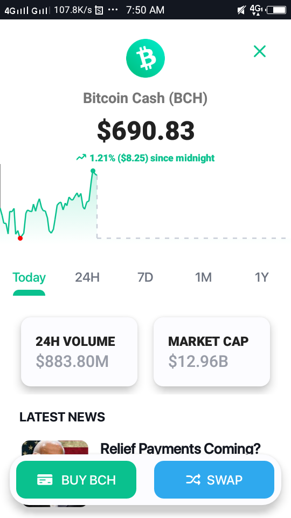Image resolution: width=291 pixels, height=518 pixels.
Task: Tap the SWAP button
Action: (214, 480)
